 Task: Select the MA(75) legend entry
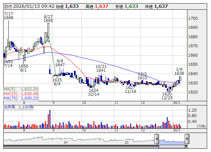click(21, 98)
